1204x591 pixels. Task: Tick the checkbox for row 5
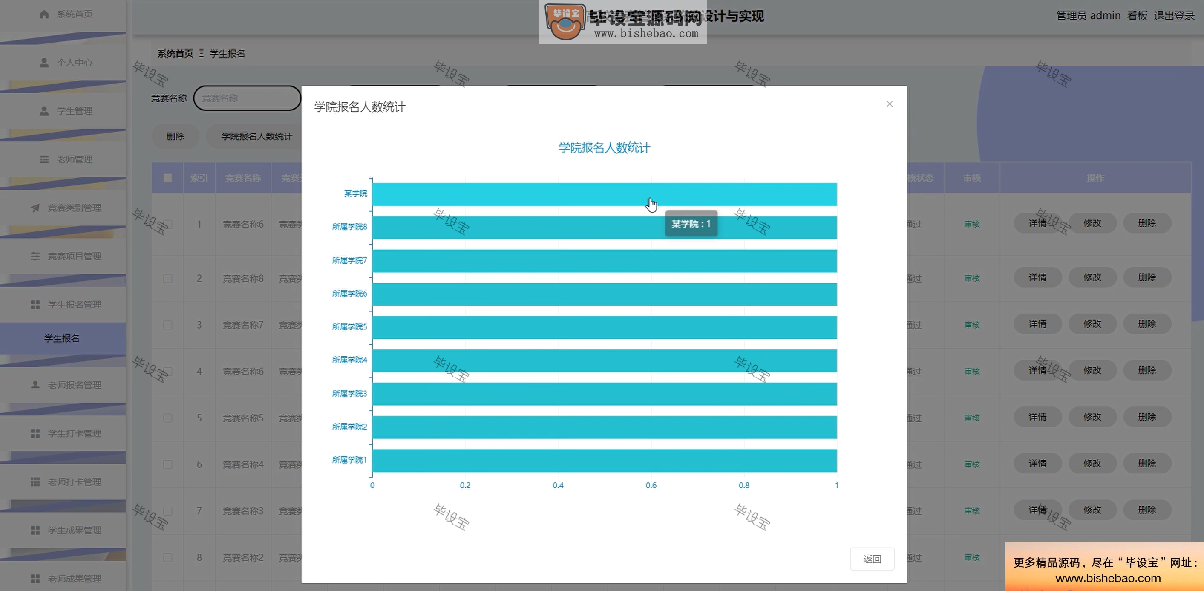click(168, 418)
